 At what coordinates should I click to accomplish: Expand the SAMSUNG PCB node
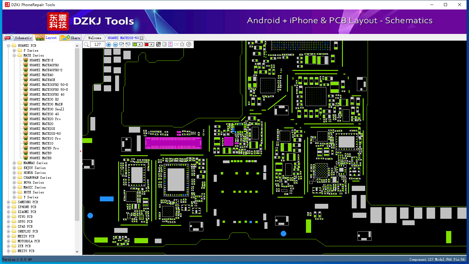pos(9,202)
